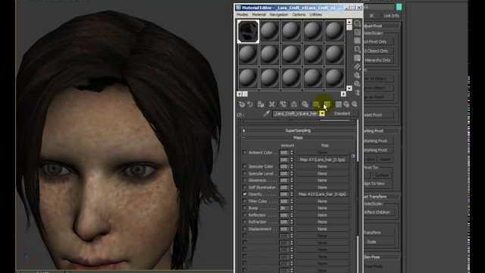Click green object color swatch
485x273 pixels.
pos(399,7)
